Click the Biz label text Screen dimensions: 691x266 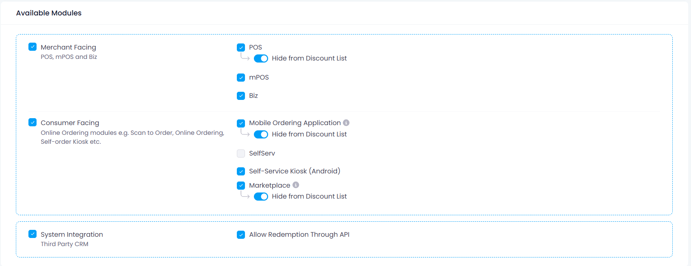pyautogui.click(x=253, y=95)
